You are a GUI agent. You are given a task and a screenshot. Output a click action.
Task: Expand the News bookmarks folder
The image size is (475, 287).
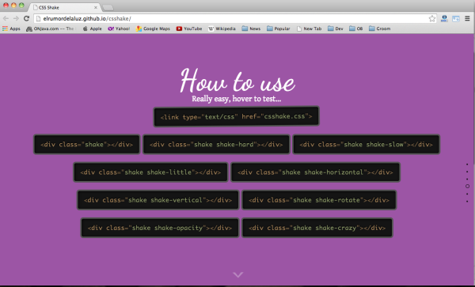(251, 28)
